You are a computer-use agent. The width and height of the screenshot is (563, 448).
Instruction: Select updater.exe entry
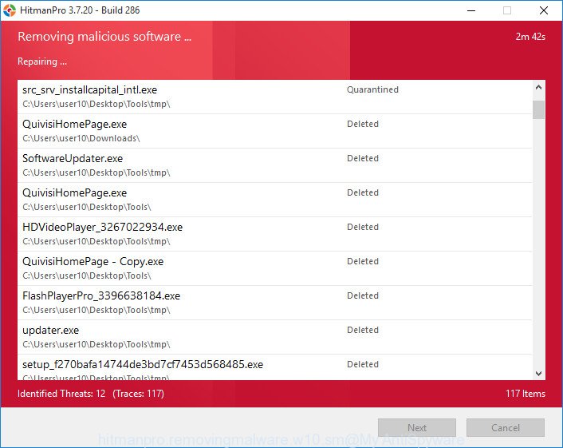[x=274, y=337]
